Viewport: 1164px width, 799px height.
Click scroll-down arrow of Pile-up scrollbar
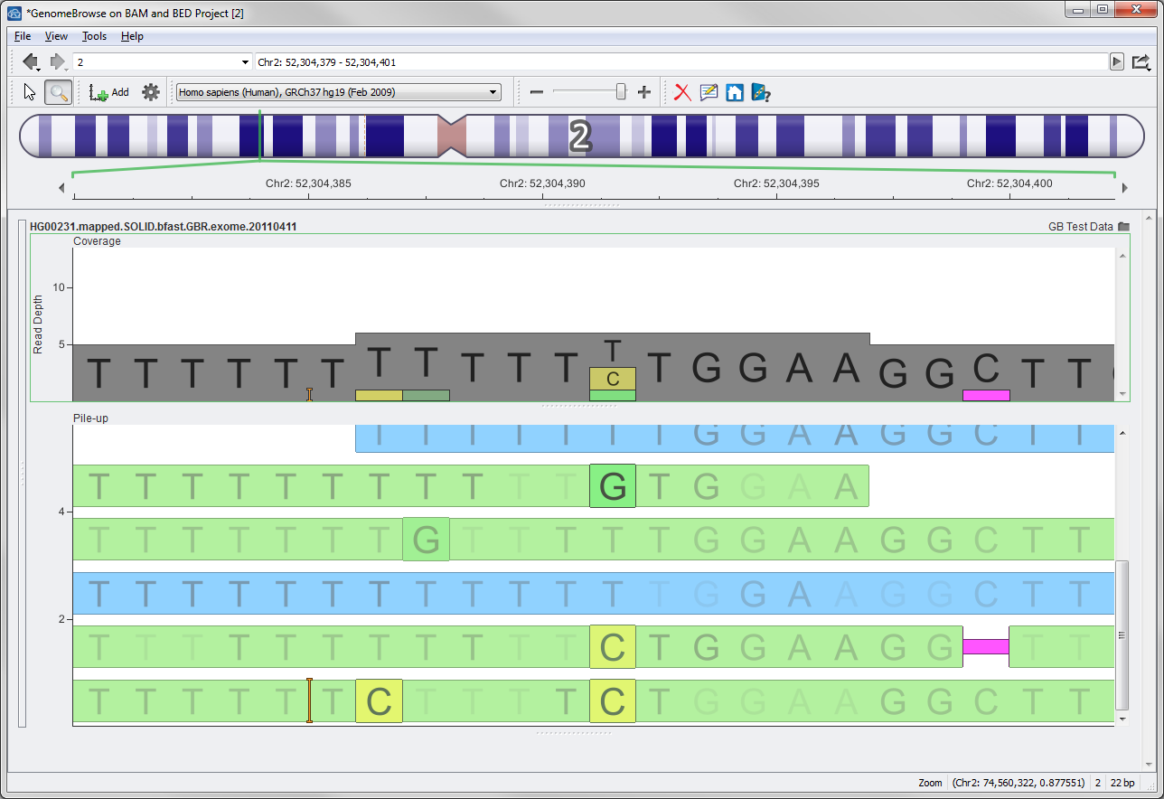[1122, 719]
